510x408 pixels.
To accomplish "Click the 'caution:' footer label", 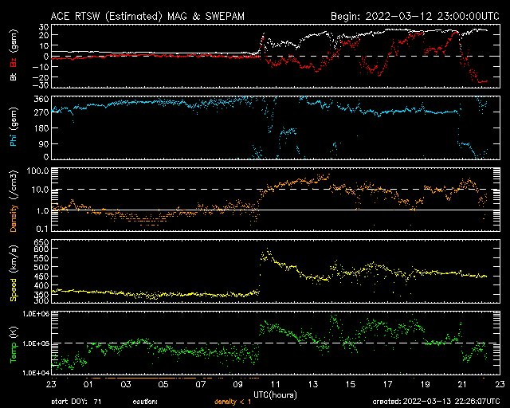I will point(145,402).
